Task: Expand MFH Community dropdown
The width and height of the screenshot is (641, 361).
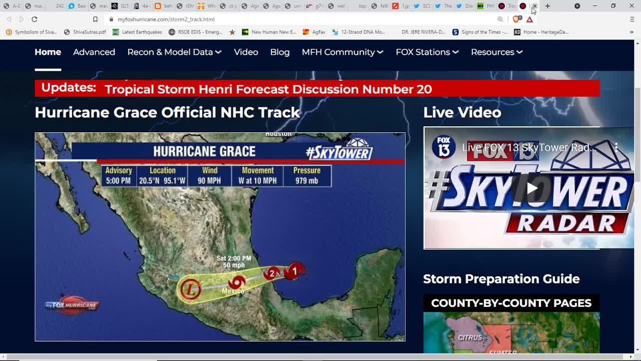Action: click(343, 52)
